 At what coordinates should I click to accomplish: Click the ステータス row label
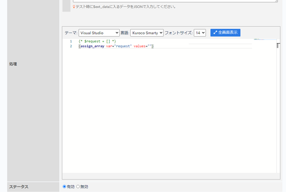[19, 187]
